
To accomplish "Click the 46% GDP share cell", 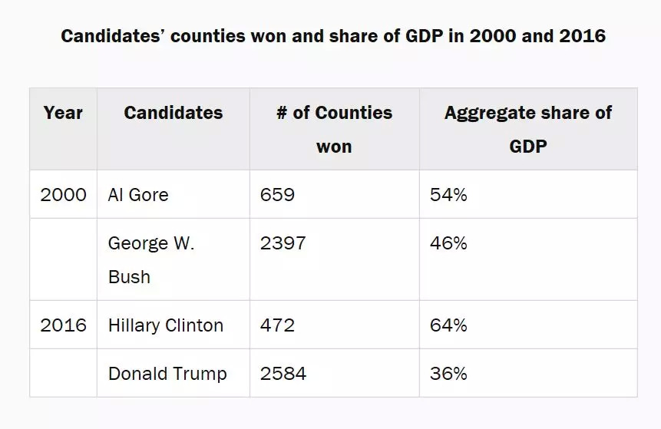I will (448, 243).
